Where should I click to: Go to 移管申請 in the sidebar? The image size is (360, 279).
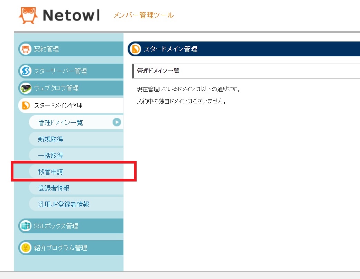pyautogui.click(x=50, y=172)
